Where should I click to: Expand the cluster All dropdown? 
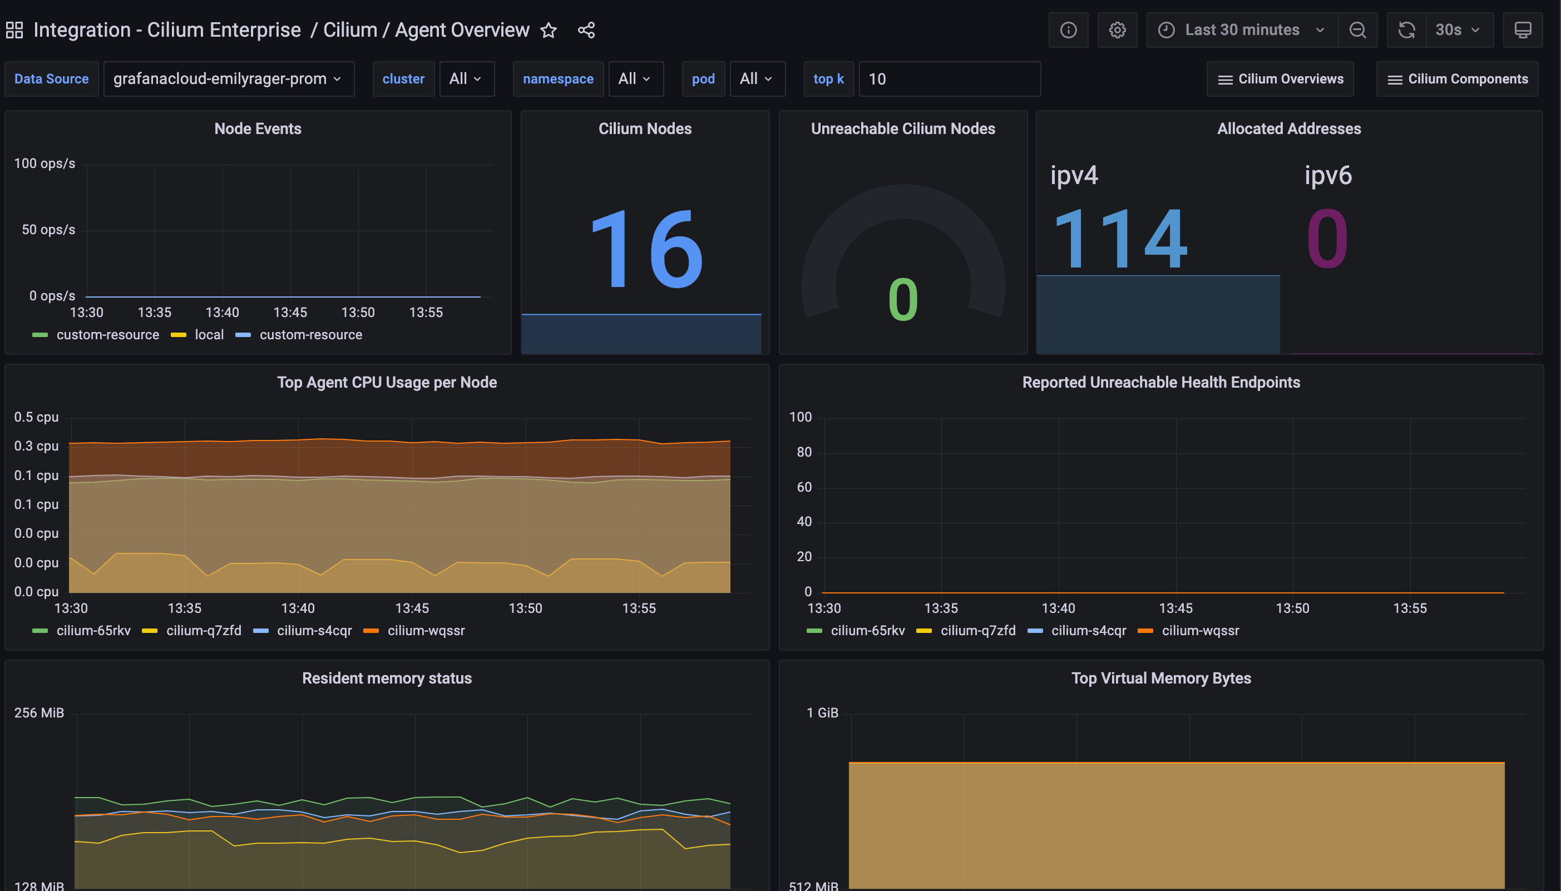pos(466,79)
